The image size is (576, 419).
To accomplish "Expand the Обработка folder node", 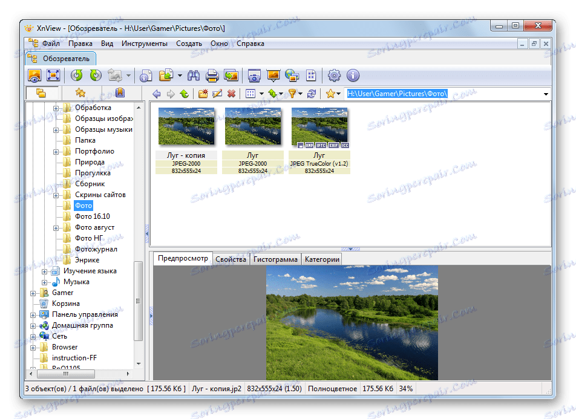I will tap(56, 108).
